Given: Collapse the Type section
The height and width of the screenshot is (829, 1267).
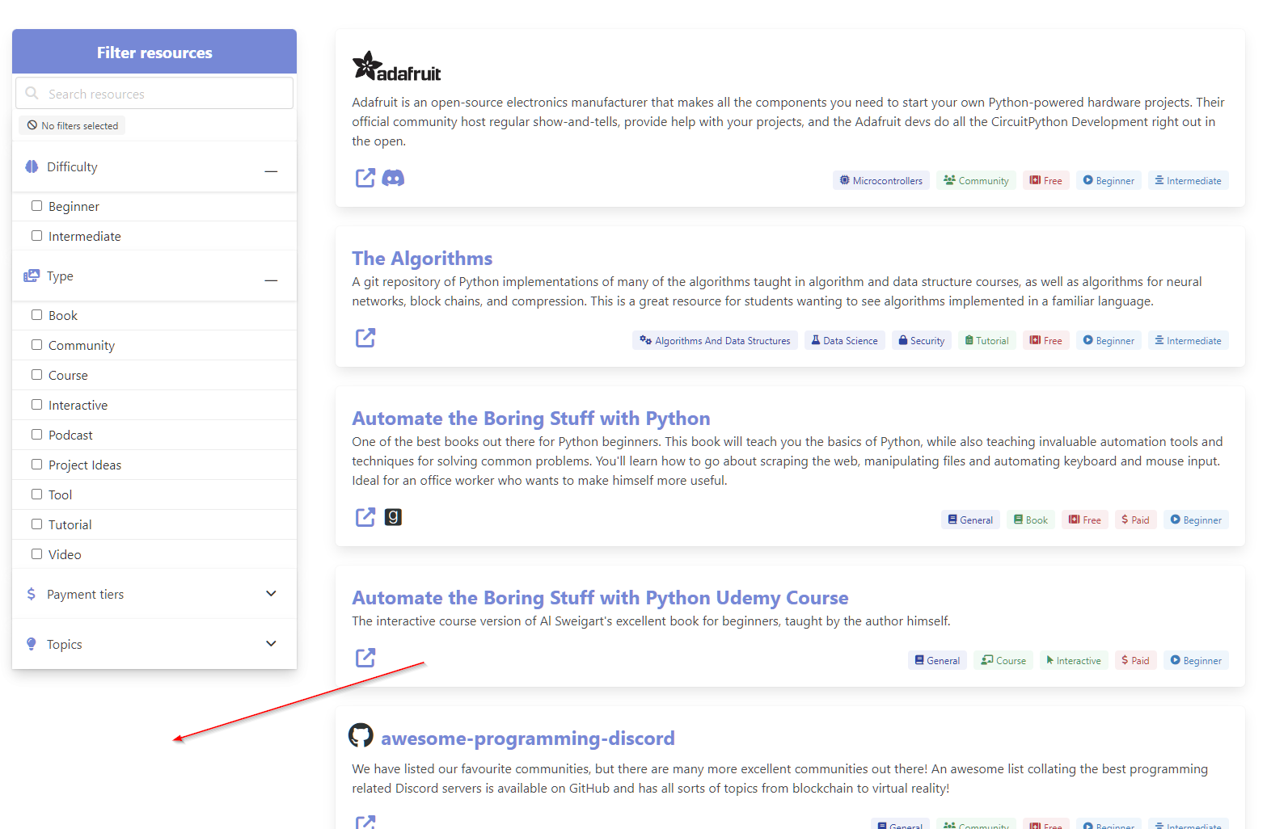Looking at the screenshot, I should click(271, 280).
